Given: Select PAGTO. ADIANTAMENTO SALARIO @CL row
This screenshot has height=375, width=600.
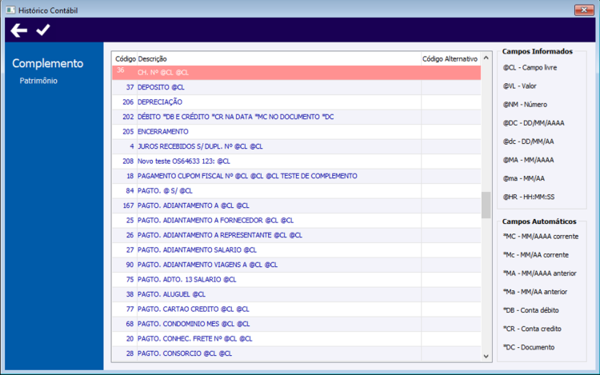Looking at the screenshot, I should tap(297, 250).
